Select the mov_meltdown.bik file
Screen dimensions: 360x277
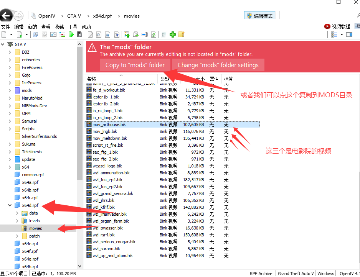(x=110, y=138)
